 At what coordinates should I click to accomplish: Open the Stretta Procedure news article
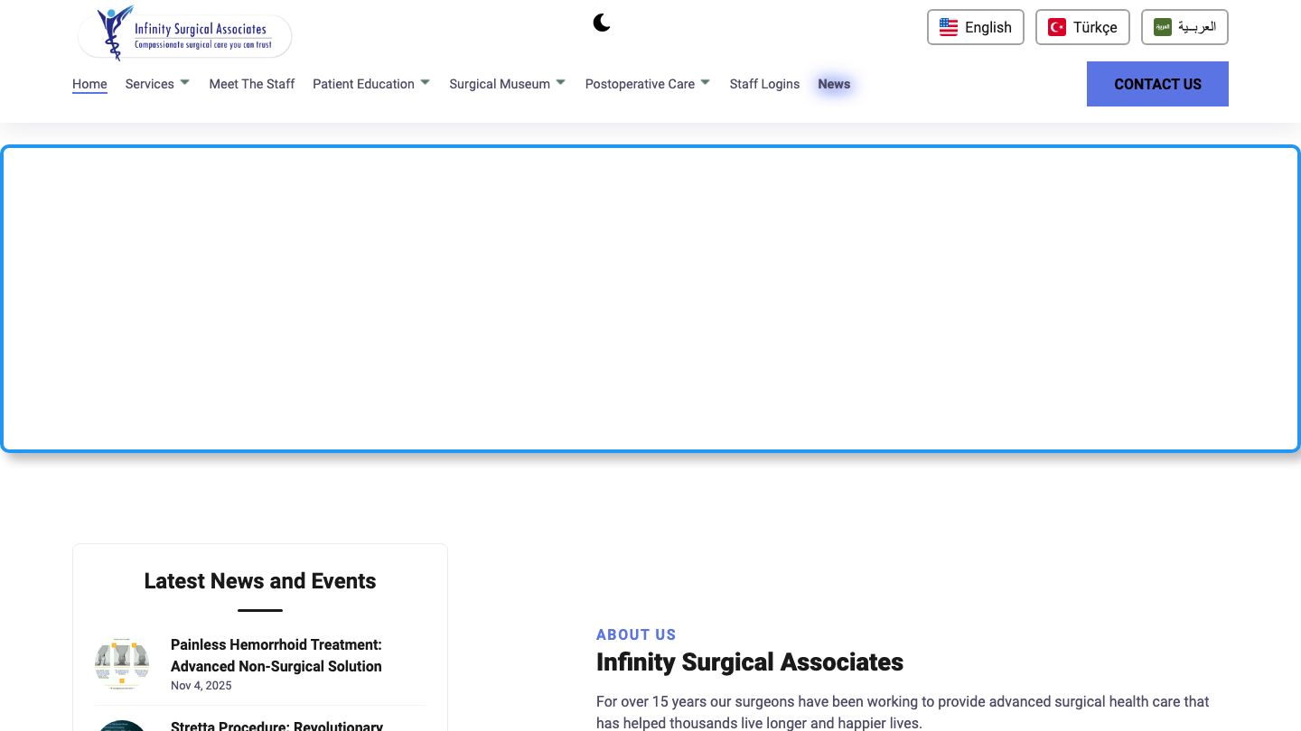[x=276, y=725]
